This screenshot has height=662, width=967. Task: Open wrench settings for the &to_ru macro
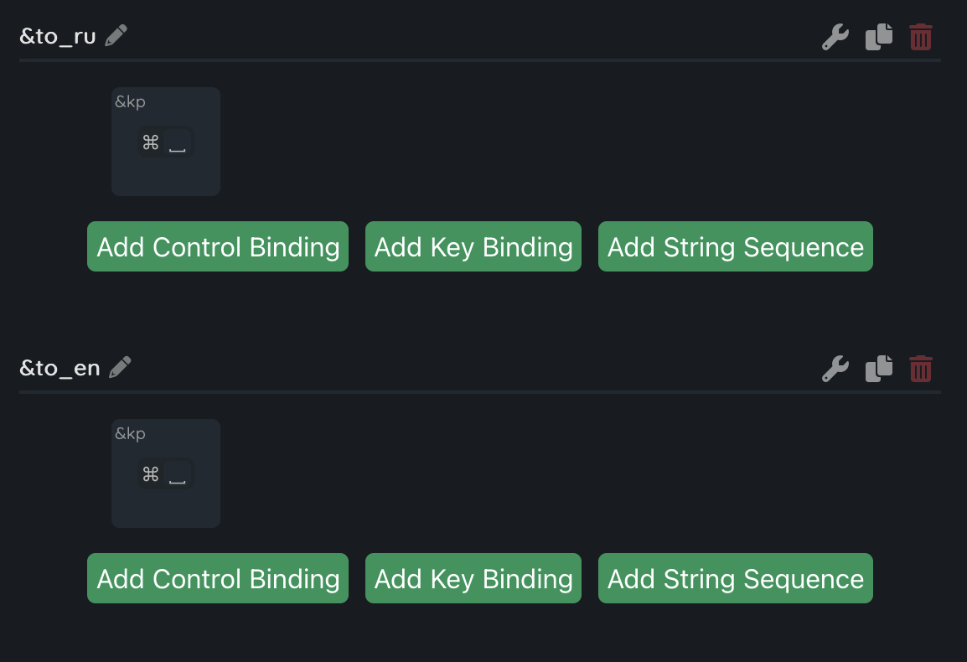835,37
